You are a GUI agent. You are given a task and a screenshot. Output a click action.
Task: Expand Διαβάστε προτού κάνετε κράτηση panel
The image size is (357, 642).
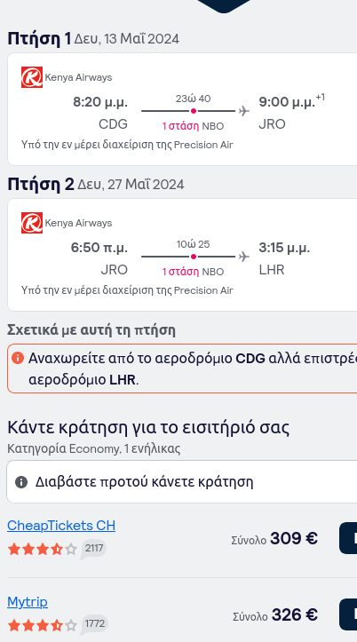pos(182,481)
